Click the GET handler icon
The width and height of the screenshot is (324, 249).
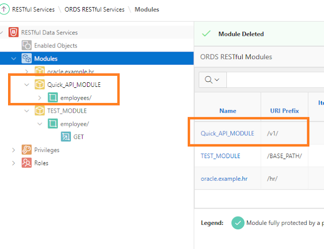point(66,137)
